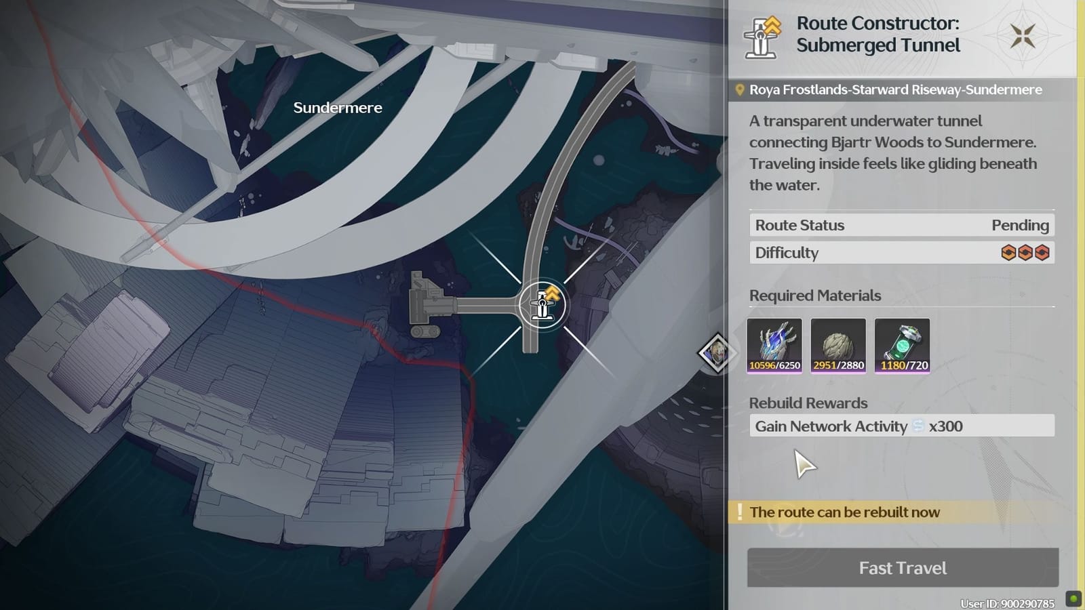Click the green status indicator in the corner
The image size is (1085, 610).
tap(1073, 598)
